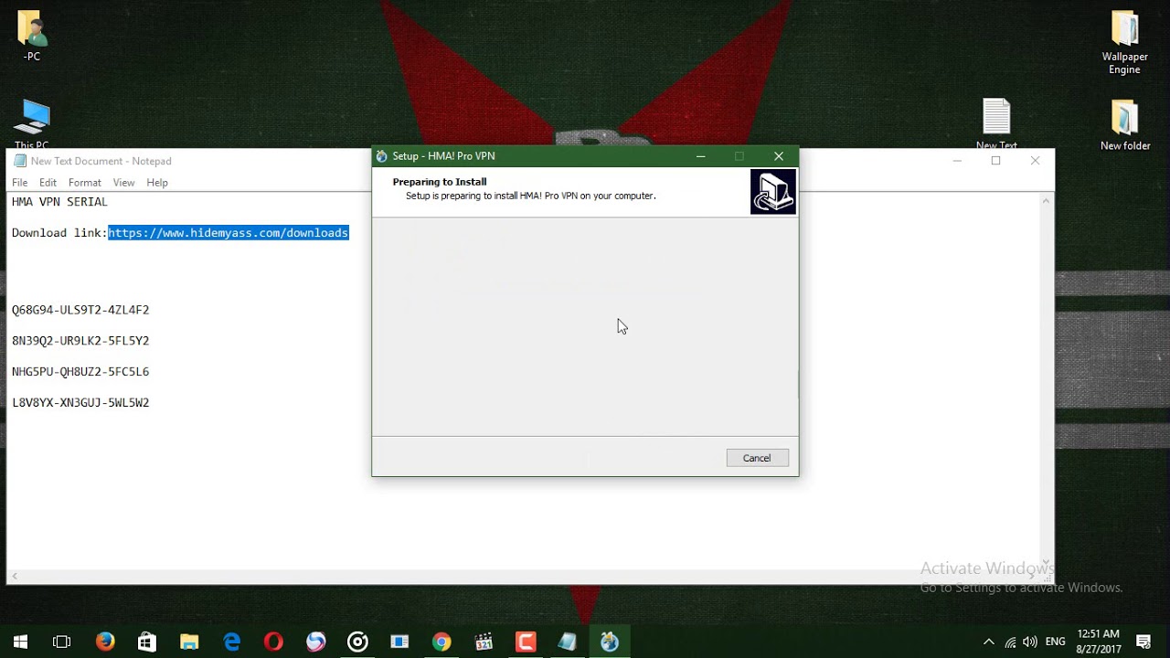Switch to Notepad from the taskbar

568,642
